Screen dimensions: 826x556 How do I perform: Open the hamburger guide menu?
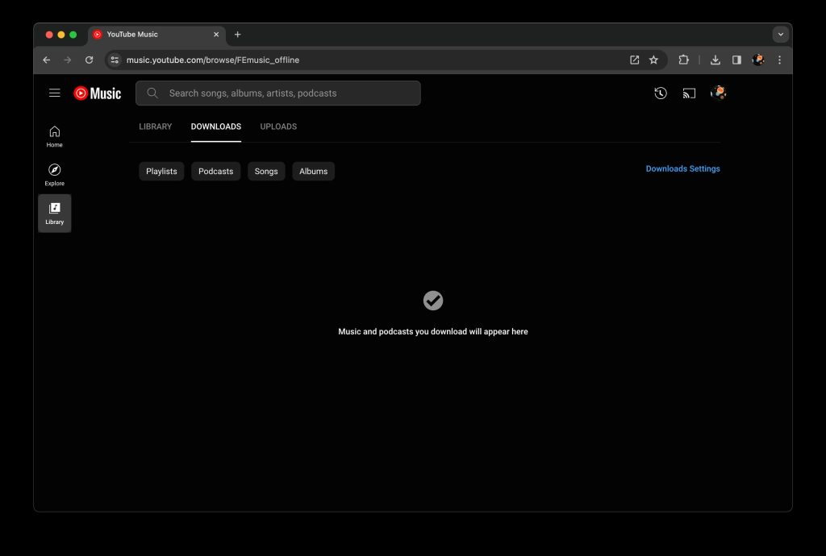click(x=55, y=93)
